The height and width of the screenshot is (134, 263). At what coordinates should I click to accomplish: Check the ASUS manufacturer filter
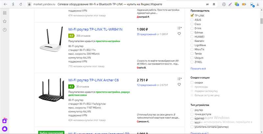(x=192, y=20)
